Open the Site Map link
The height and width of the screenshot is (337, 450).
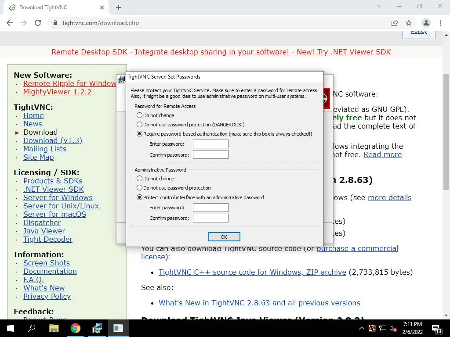(39, 157)
